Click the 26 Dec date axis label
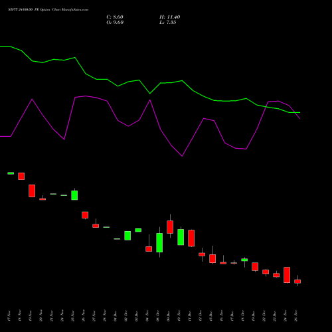Viewport: 332px width, 332px height. click(x=296, y=315)
